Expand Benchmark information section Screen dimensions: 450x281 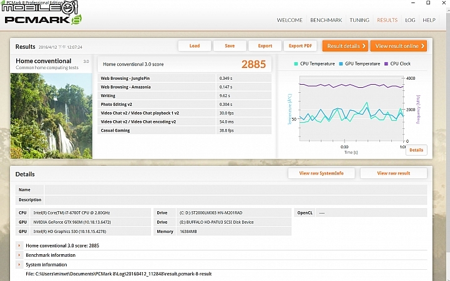tap(19, 255)
